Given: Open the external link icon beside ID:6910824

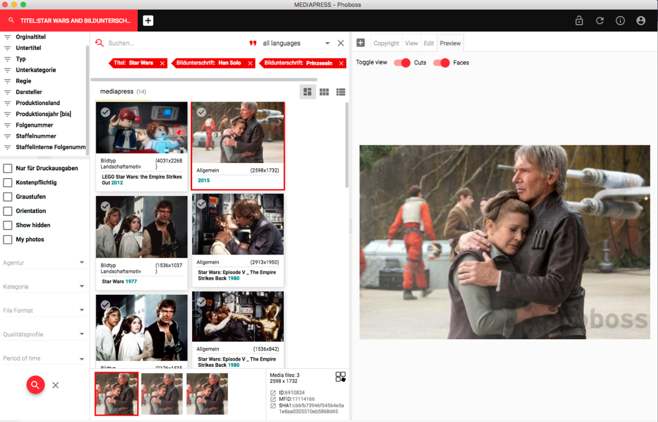Looking at the screenshot, I should (x=273, y=393).
